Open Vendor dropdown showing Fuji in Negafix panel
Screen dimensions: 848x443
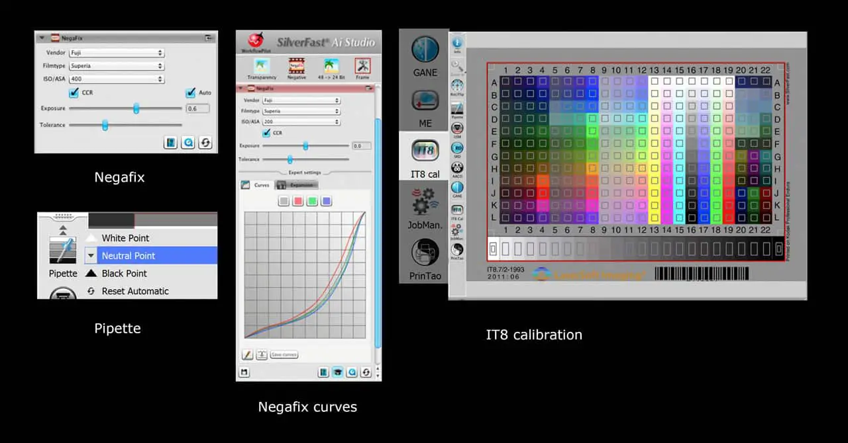117,52
